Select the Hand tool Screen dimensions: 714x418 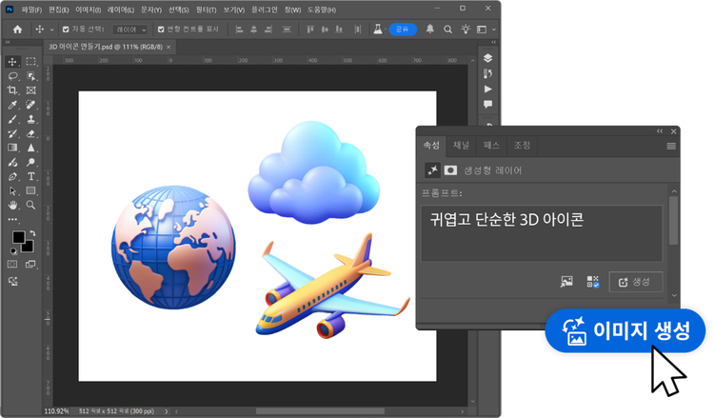coord(12,205)
